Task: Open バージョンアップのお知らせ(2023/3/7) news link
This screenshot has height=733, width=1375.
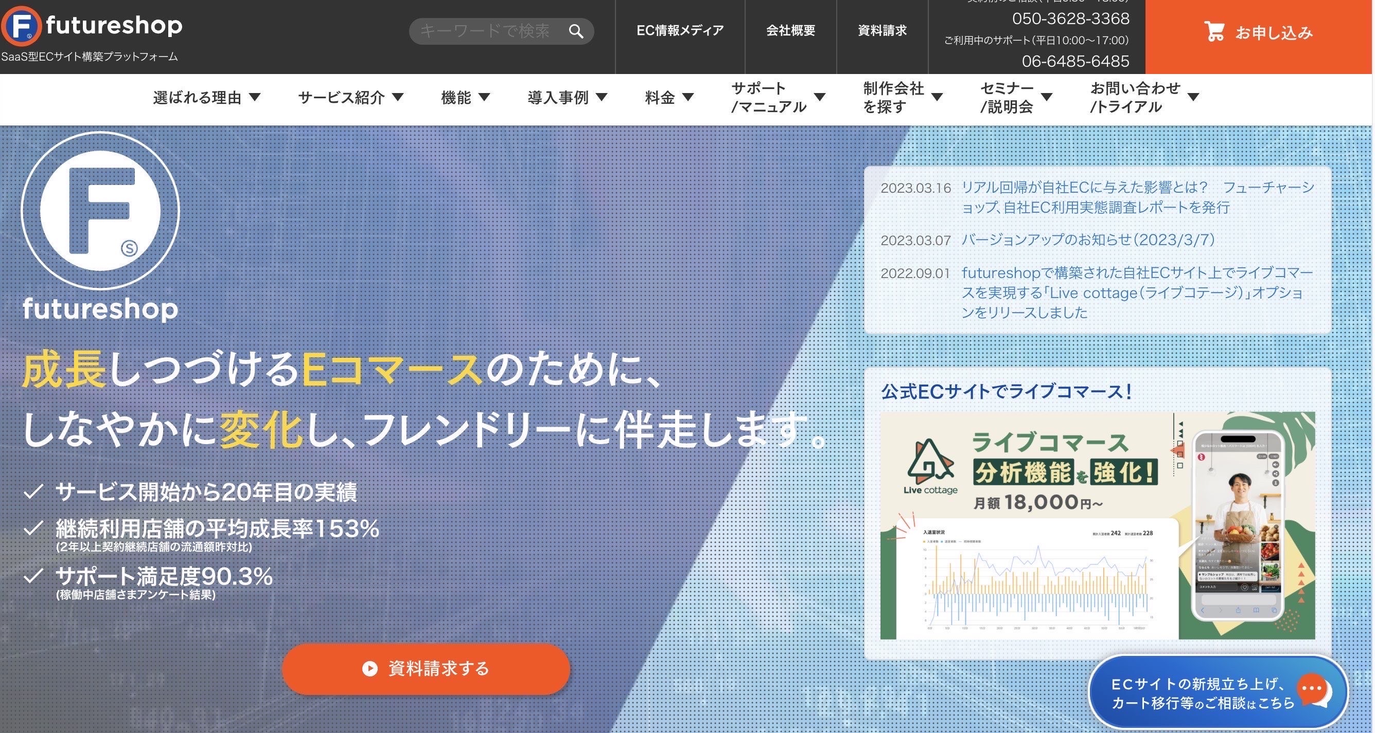Action: [x=1088, y=240]
